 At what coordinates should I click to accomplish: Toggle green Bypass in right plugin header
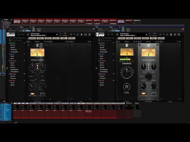[128, 29]
